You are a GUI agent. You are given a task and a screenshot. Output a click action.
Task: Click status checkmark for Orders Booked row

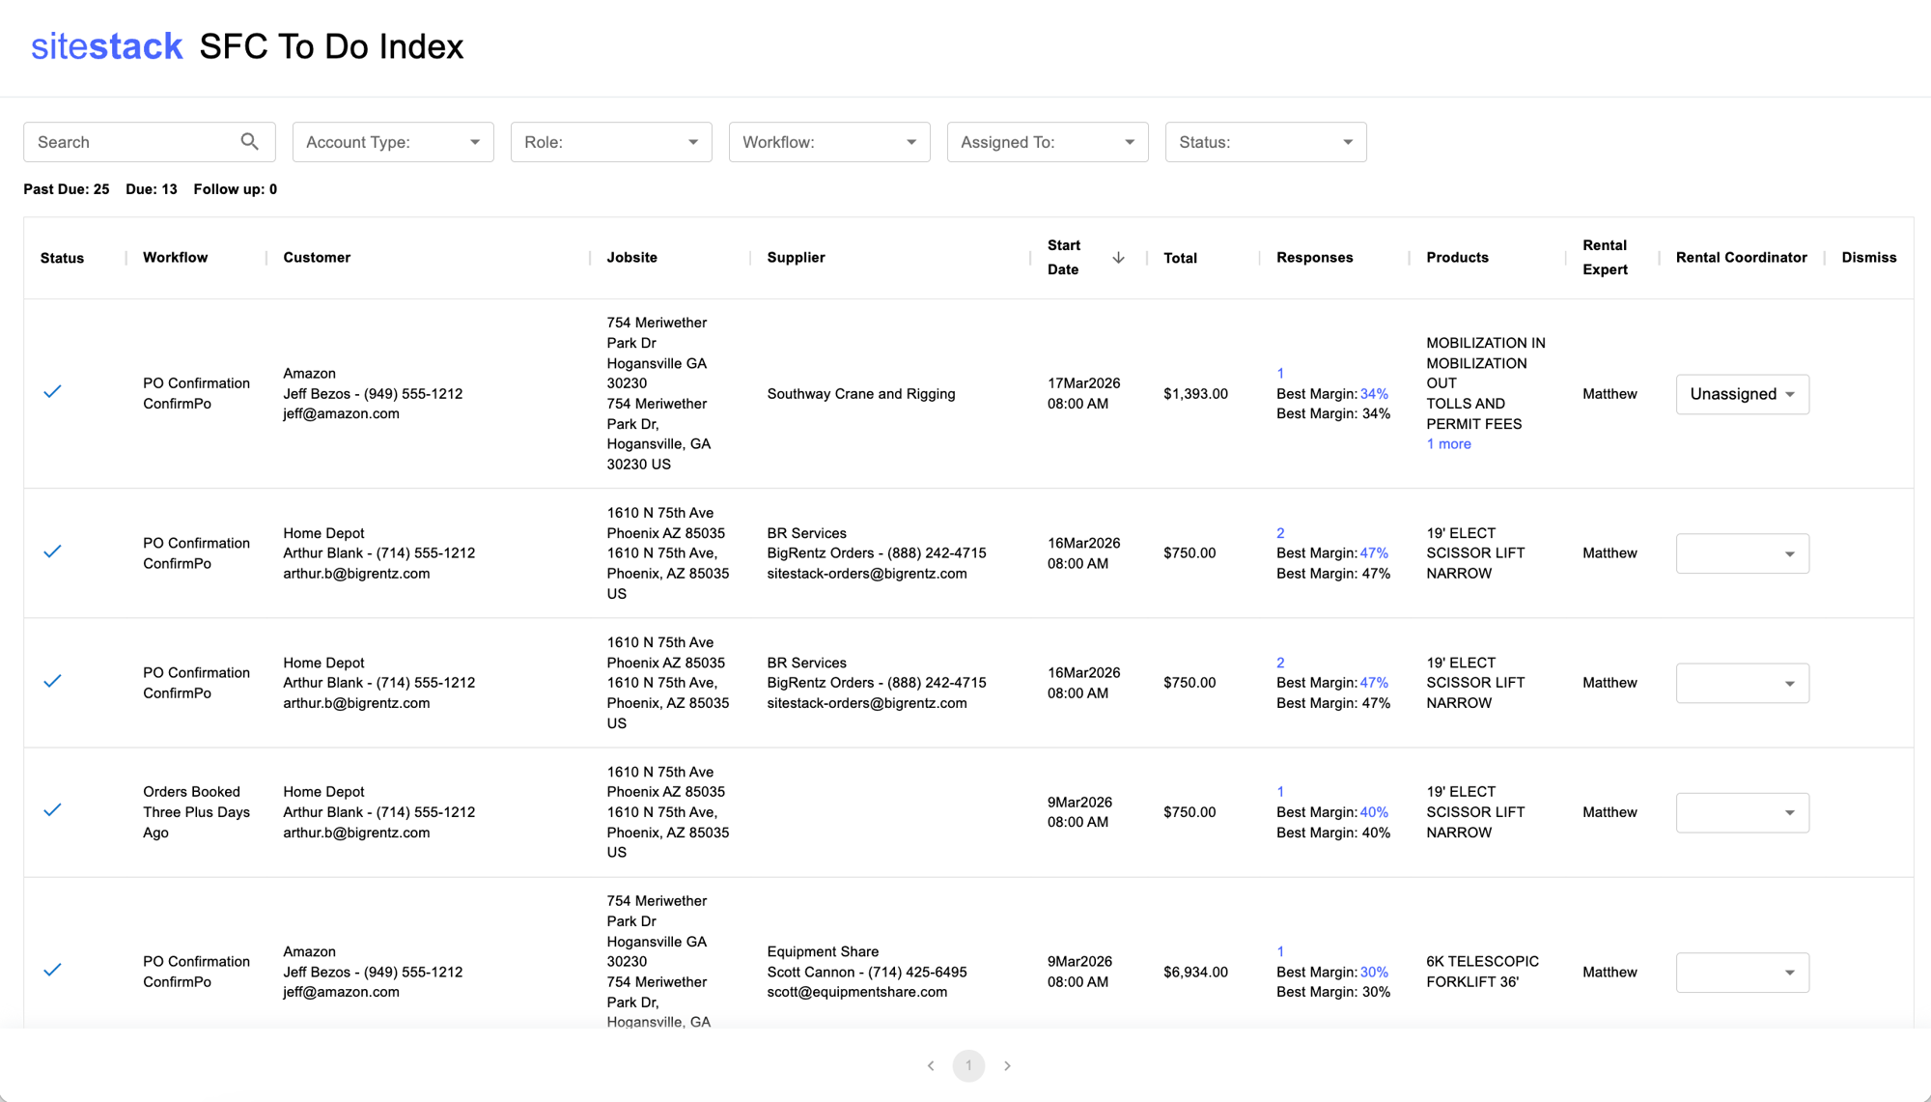pyautogui.click(x=53, y=810)
